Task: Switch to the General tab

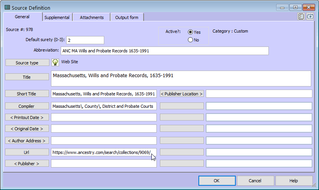Action: point(22,17)
